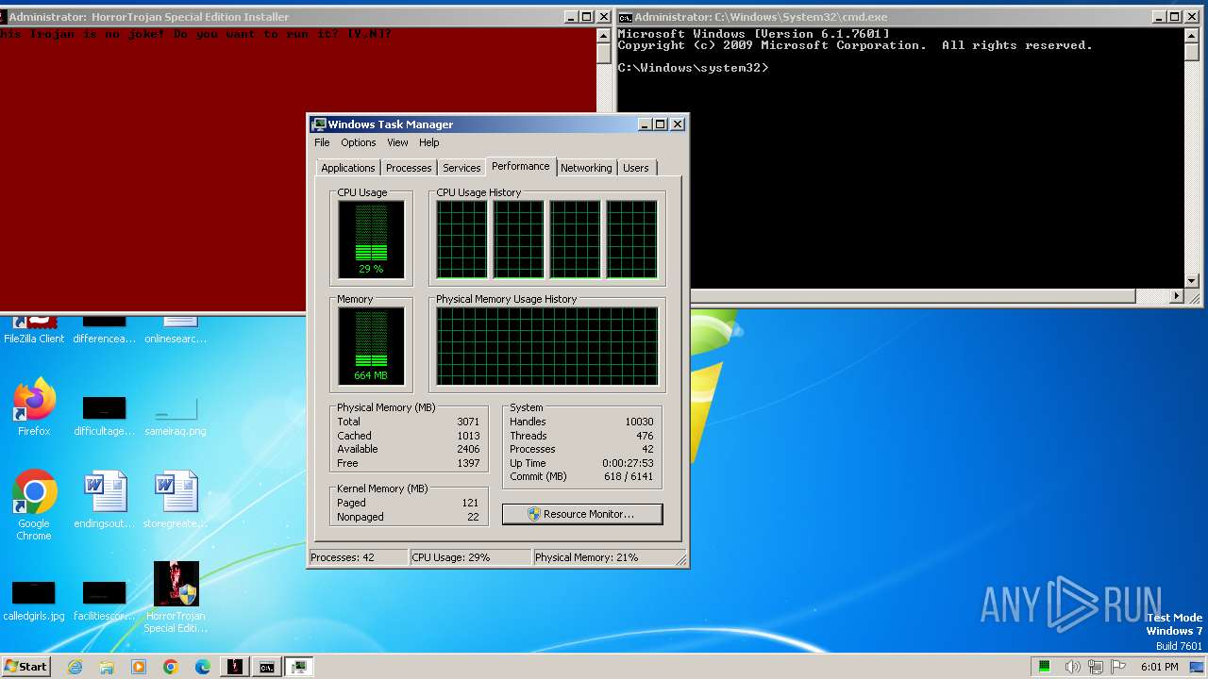Select the sameiraq.png desktop file
This screenshot has height=679, width=1208.
pos(176,417)
